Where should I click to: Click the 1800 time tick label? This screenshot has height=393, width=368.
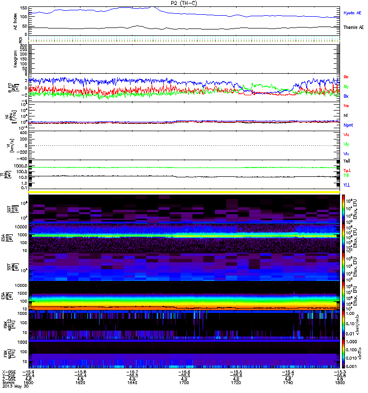tap(340, 383)
